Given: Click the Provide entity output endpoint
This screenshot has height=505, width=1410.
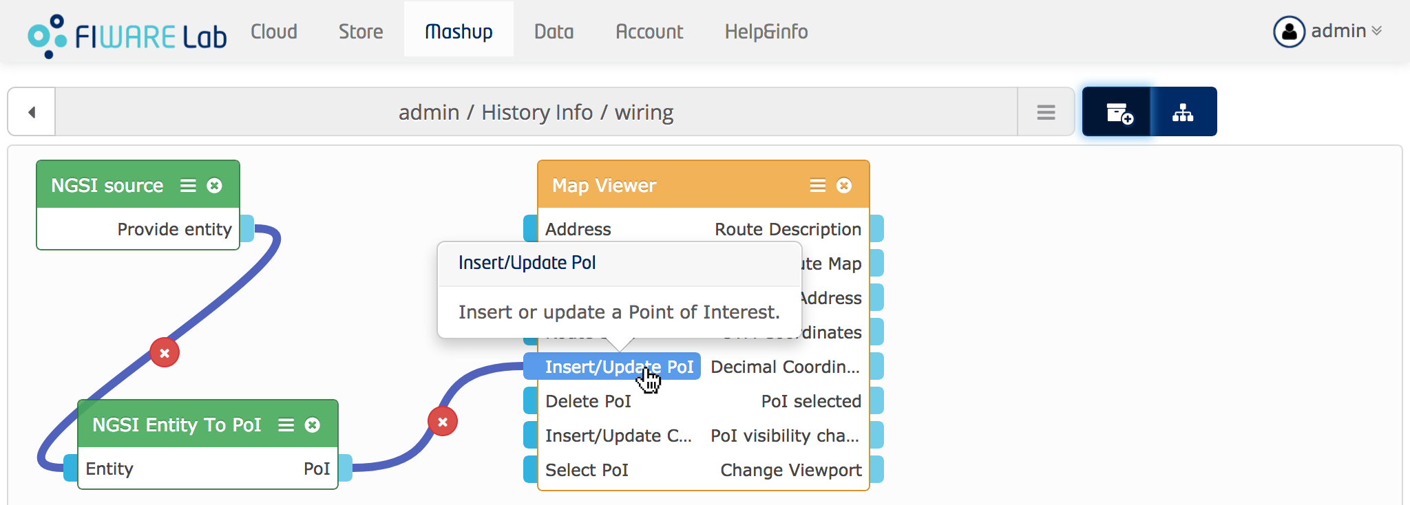Looking at the screenshot, I should pyautogui.click(x=174, y=229).
